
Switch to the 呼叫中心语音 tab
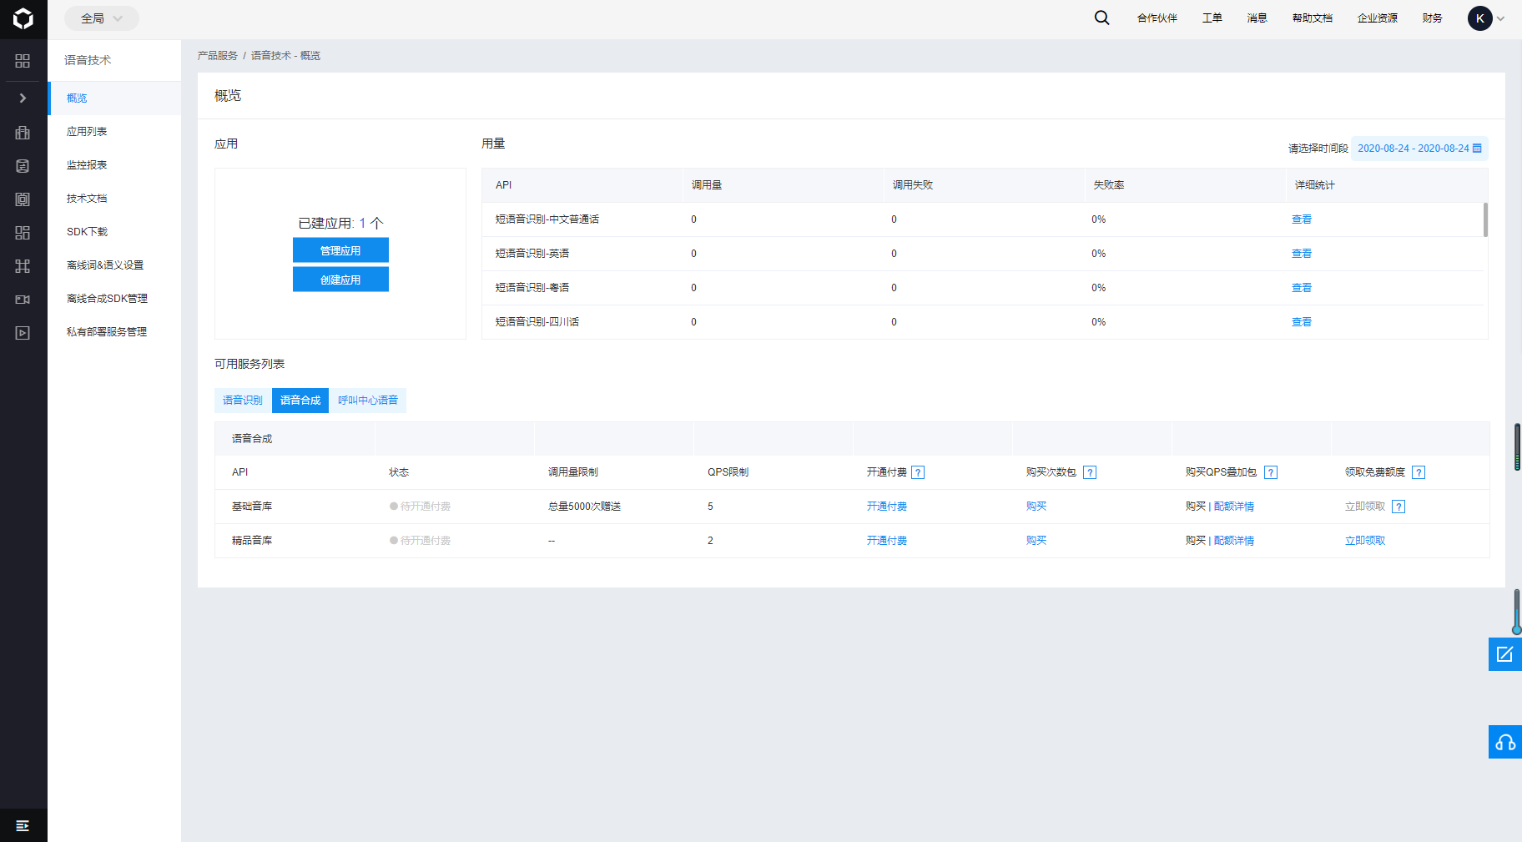pyautogui.click(x=368, y=401)
